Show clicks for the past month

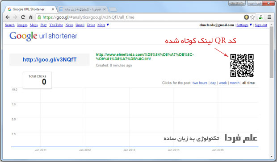235,83
